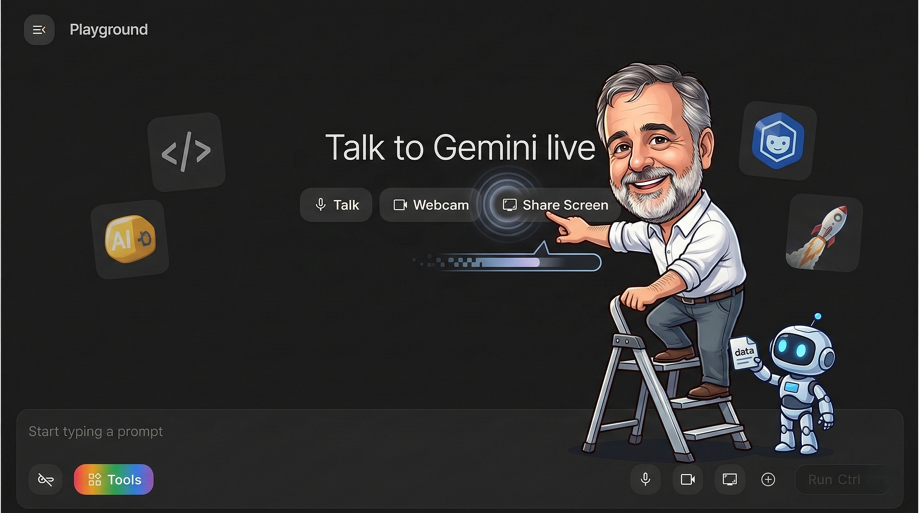Click the screen share icon in prompt bar

click(729, 479)
